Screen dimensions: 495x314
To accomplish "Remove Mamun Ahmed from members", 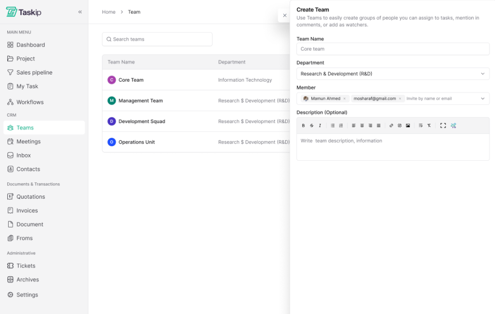I will tap(344, 99).
